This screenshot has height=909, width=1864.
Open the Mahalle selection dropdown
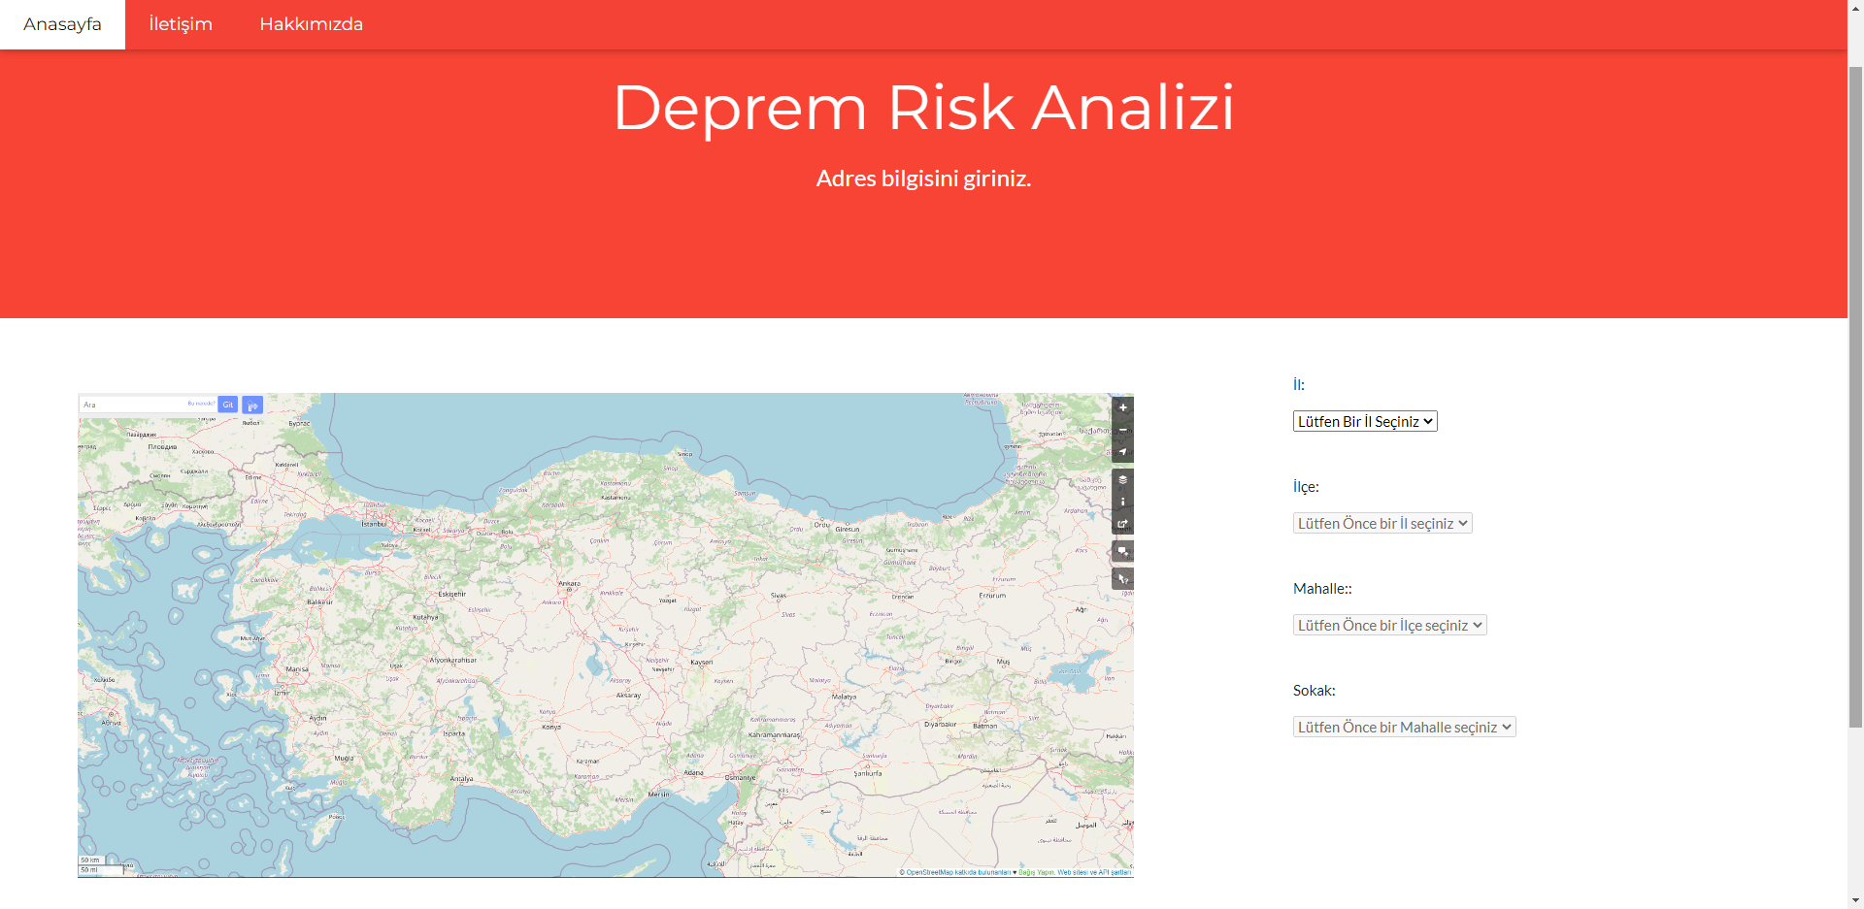[x=1388, y=624]
